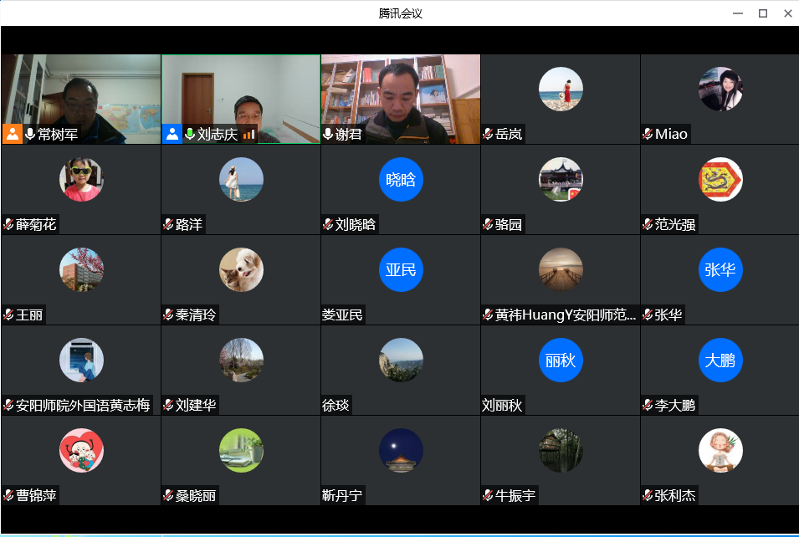Click the microphone icon next to 常树军
799x537 pixels.
point(30,134)
